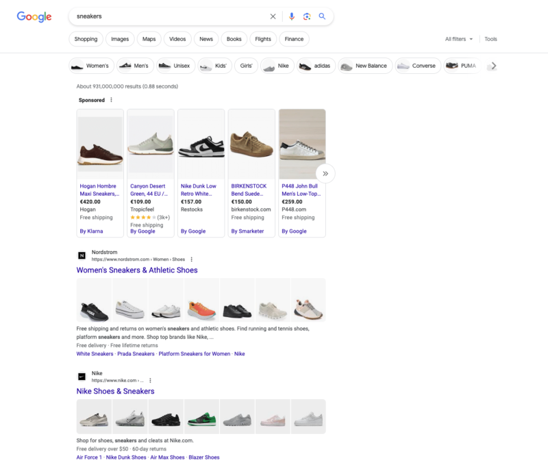
Task: Filter results by the Nike chip
Action: tap(277, 66)
